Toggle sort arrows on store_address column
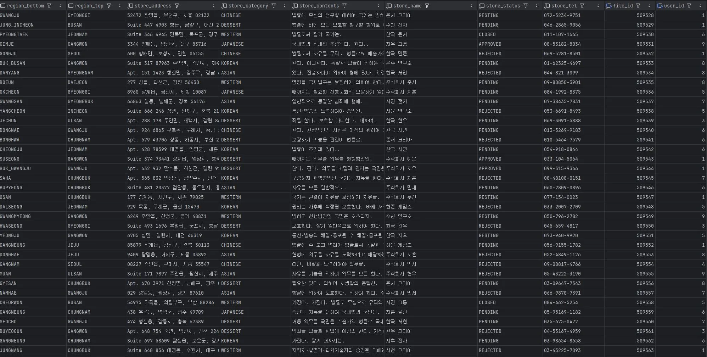The height and width of the screenshot is (357, 707). 214,6
